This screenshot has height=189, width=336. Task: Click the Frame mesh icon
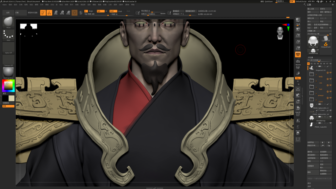point(298,89)
